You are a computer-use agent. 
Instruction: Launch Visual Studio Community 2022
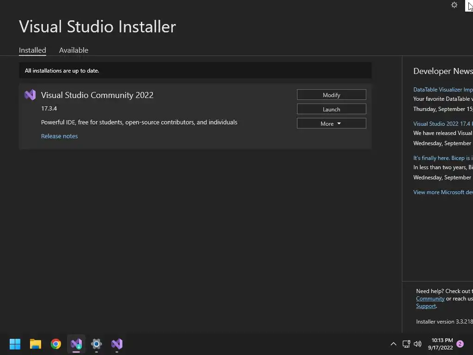331,109
